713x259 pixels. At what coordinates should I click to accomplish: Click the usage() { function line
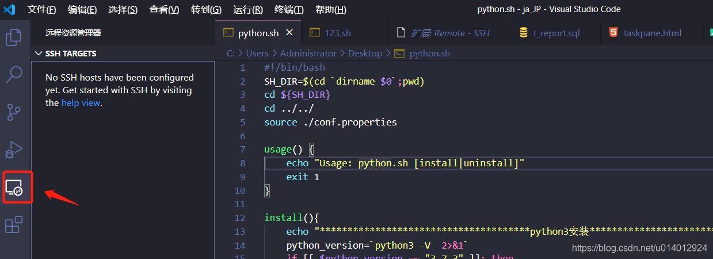click(x=289, y=150)
